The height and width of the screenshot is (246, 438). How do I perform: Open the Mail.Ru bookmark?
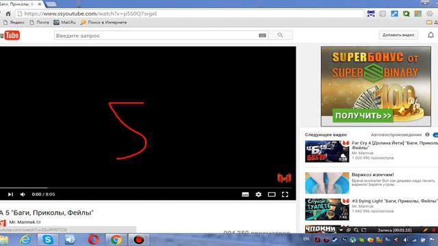tap(65, 23)
